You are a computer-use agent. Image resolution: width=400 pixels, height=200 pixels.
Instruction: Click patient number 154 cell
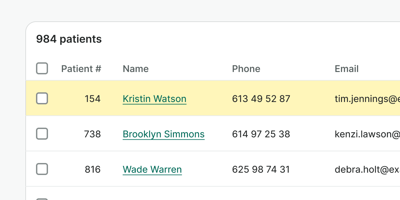(93, 99)
